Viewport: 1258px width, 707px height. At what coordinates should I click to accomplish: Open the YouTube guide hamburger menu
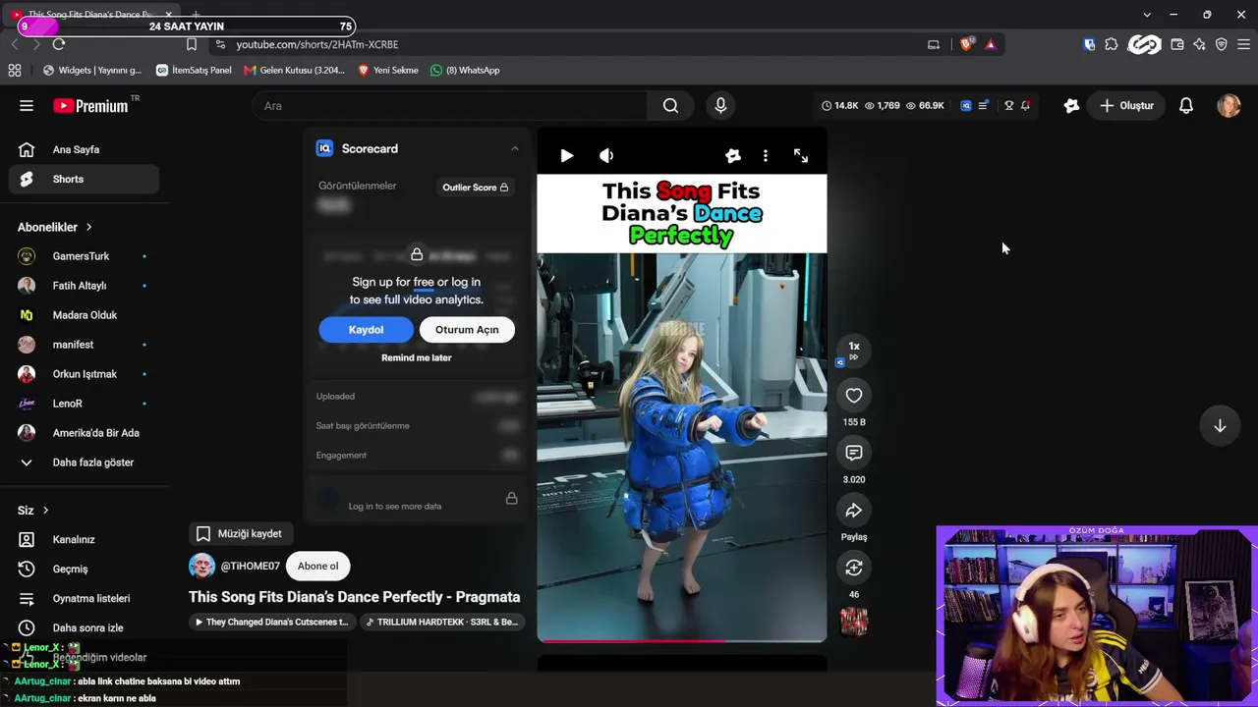point(27,106)
